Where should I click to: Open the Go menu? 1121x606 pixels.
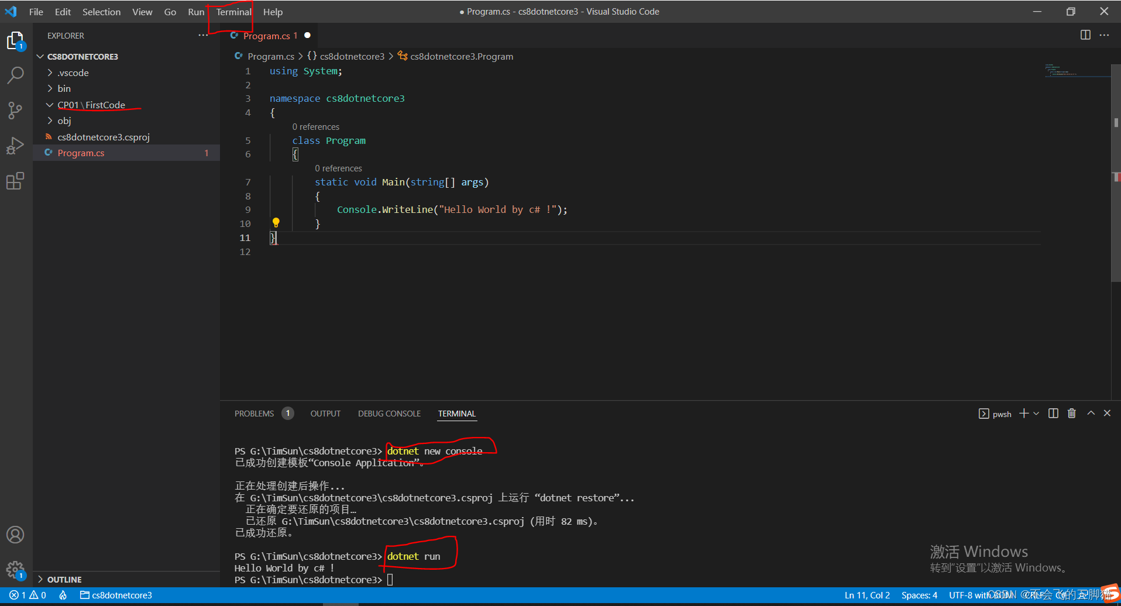170,12
